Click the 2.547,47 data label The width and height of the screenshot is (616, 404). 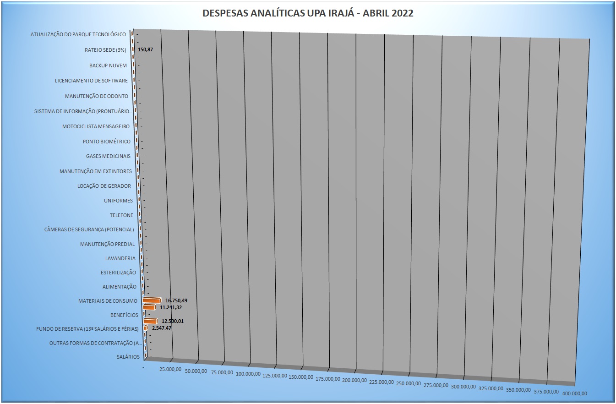point(162,328)
